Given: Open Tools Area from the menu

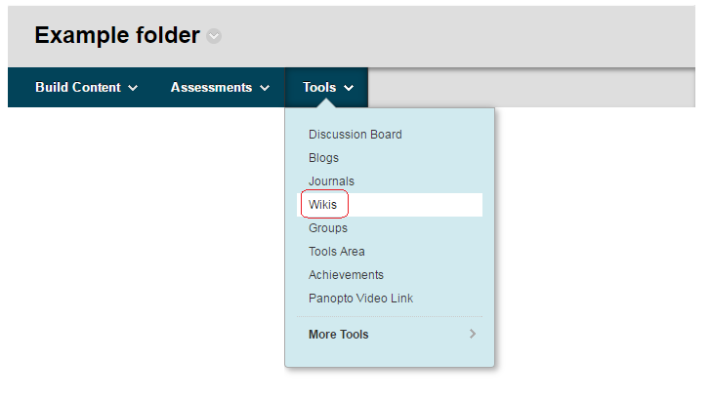Looking at the screenshot, I should point(337,252).
